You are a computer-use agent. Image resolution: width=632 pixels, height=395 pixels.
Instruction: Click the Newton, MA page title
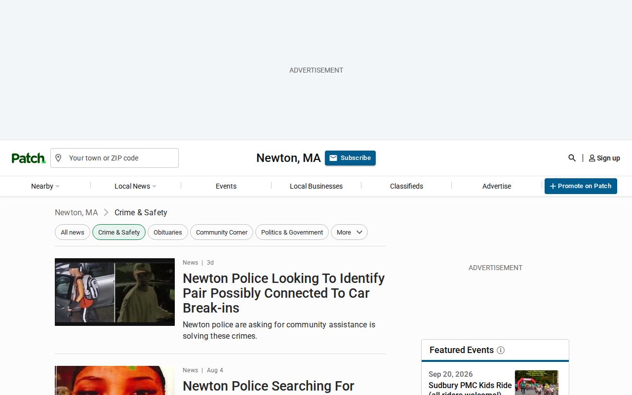(x=288, y=158)
